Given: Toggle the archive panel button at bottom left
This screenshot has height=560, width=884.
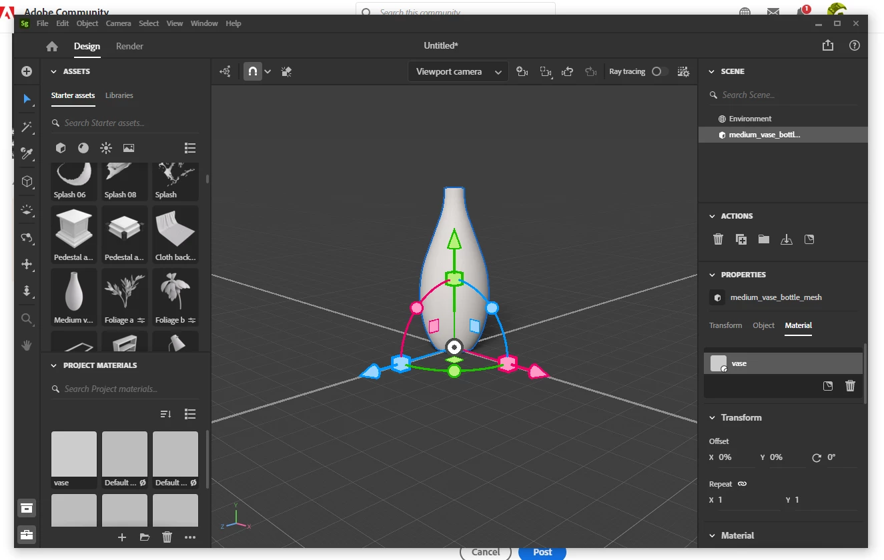Looking at the screenshot, I should point(27,508).
